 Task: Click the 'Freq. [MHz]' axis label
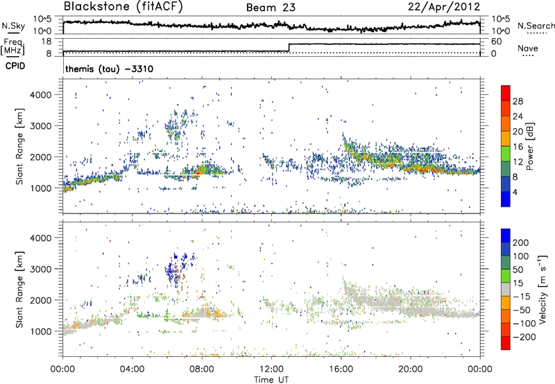(x=14, y=46)
